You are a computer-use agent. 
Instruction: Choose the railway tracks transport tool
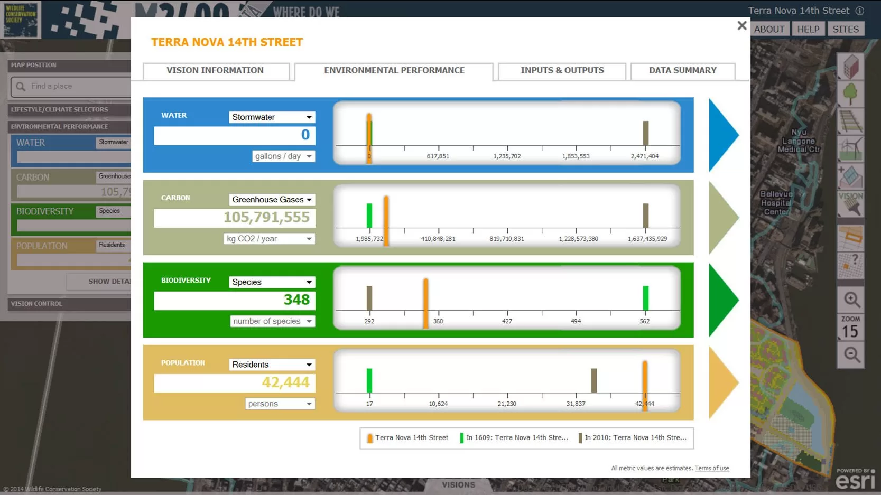tap(850, 122)
